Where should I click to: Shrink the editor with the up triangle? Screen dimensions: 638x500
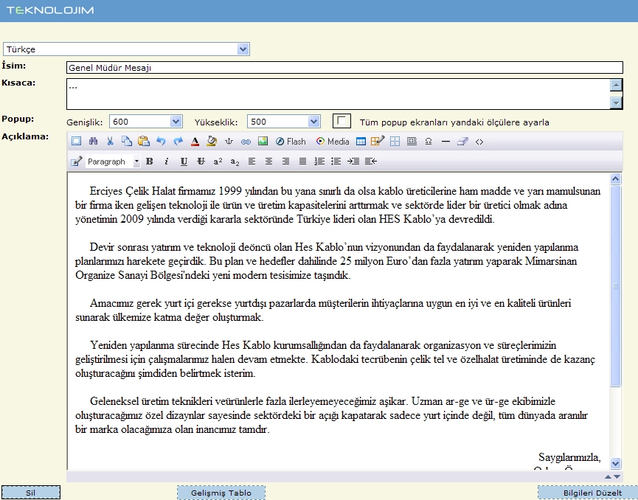coord(608,476)
